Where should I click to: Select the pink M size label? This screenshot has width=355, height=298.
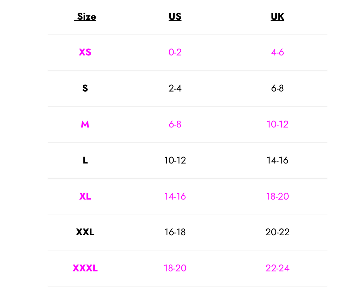(85, 124)
